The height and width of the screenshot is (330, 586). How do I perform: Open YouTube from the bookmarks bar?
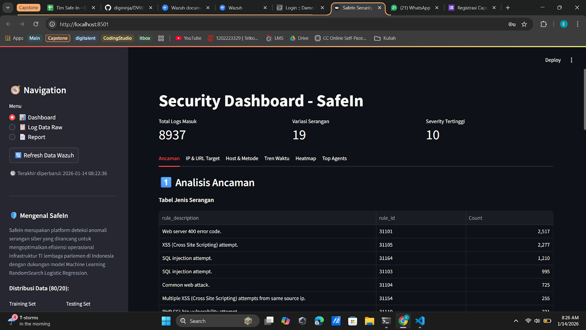pos(188,38)
